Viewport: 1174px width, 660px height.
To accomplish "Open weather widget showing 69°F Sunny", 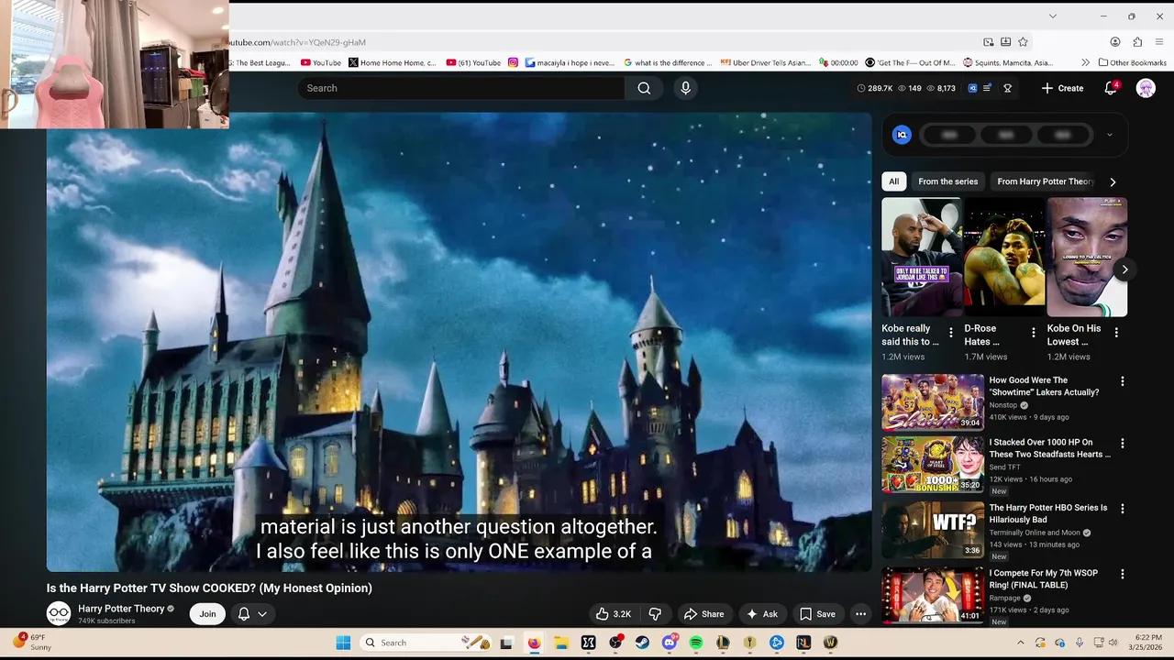I will [x=32, y=643].
